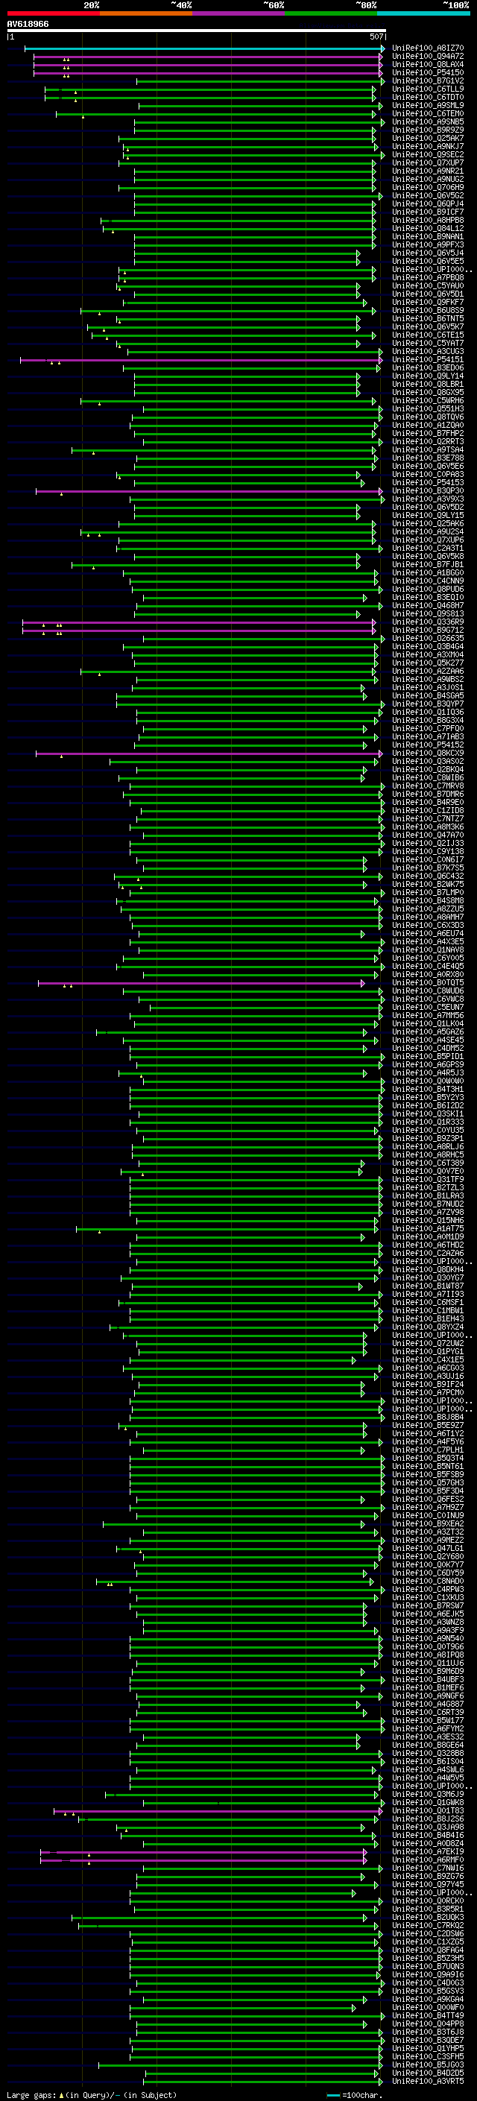Click label UniRef100_C5WRH6
Image resolution: width=477 pixels, height=2101 pixels.
tap(427, 401)
